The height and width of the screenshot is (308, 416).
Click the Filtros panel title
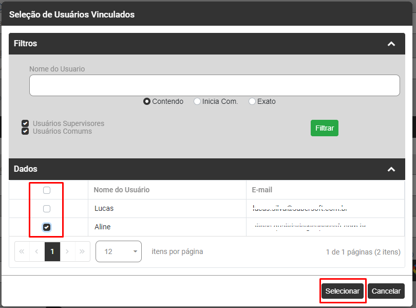pos(26,43)
